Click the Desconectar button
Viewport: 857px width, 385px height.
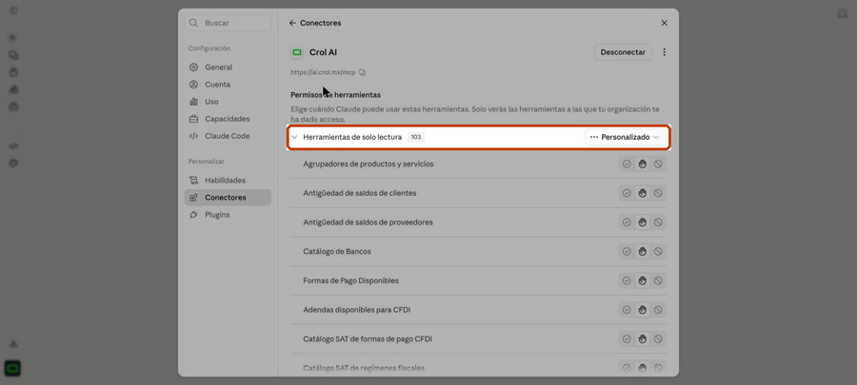click(x=623, y=52)
